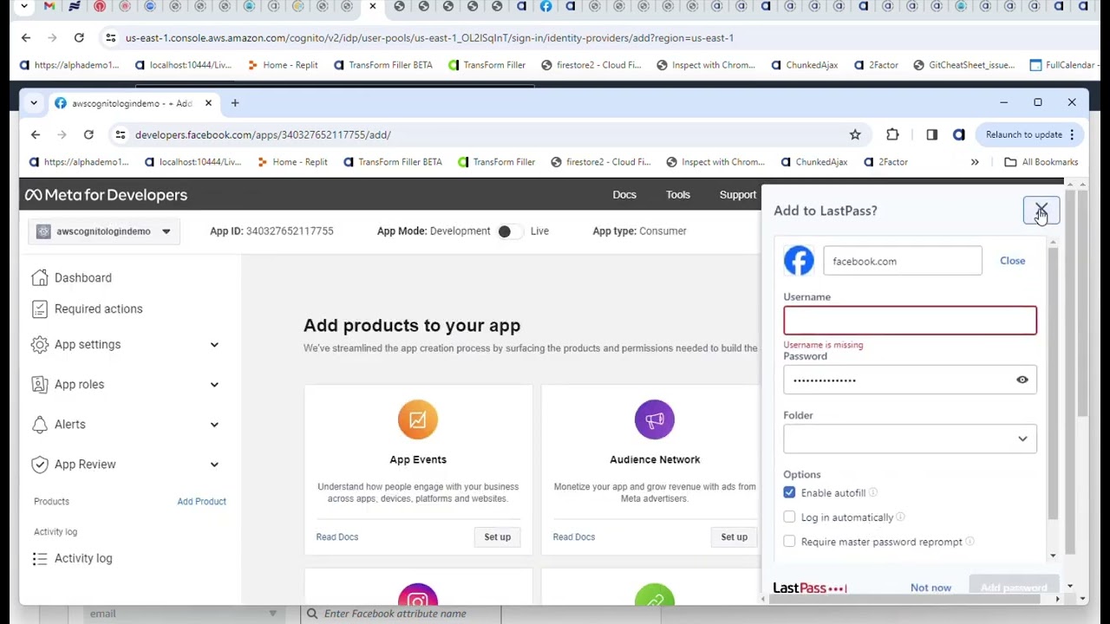Click the Alerts bell icon
The width and height of the screenshot is (1110, 624).
pyautogui.click(x=40, y=424)
